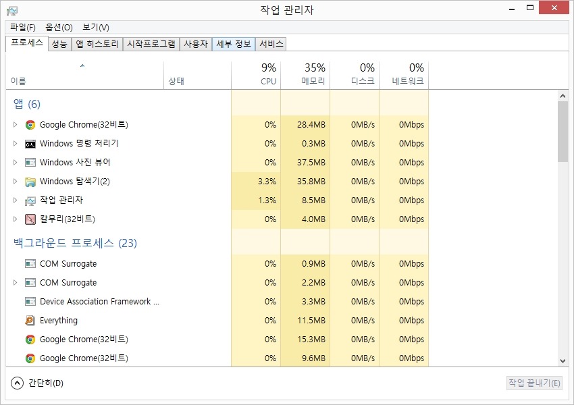Click the 작업 끝내기(E) button

point(534,383)
